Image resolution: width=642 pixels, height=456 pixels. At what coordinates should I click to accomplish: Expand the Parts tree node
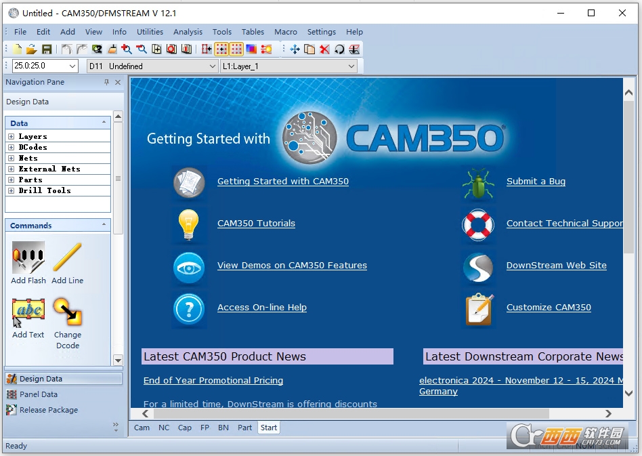point(11,180)
